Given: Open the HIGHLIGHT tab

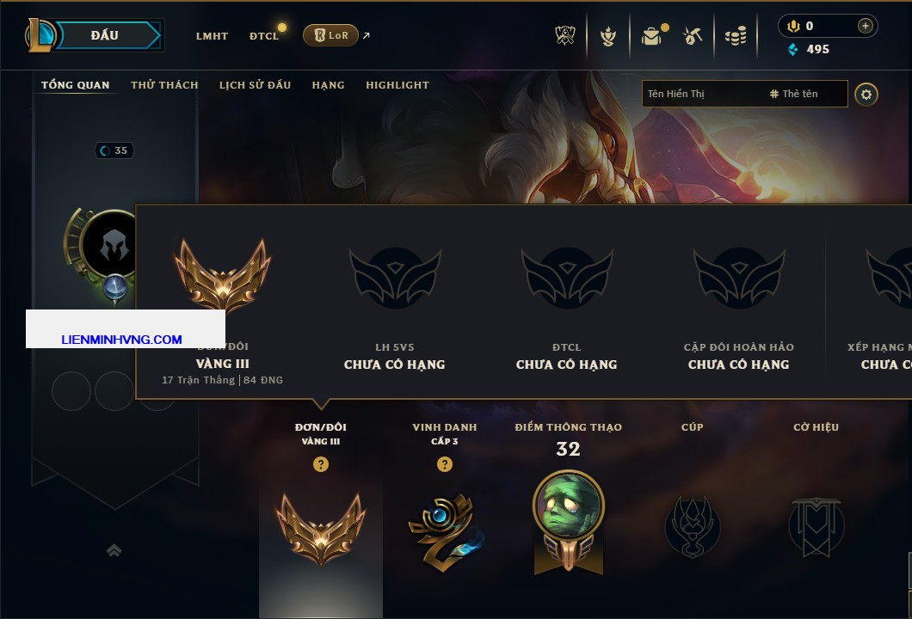Looking at the screenshot, I should coord(397,85).
